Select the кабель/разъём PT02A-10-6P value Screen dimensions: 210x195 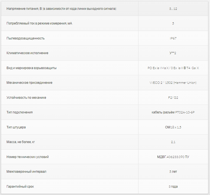pyautogui.click(x=173, y=112)
